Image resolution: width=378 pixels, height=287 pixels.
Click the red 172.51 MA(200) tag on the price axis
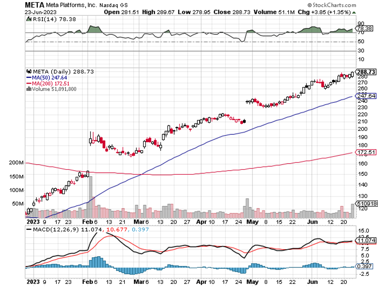(366, 152)
